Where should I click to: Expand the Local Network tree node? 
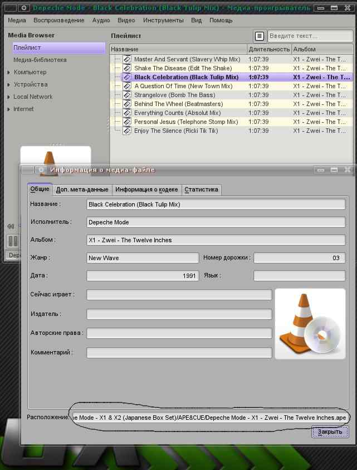point(9,97)
